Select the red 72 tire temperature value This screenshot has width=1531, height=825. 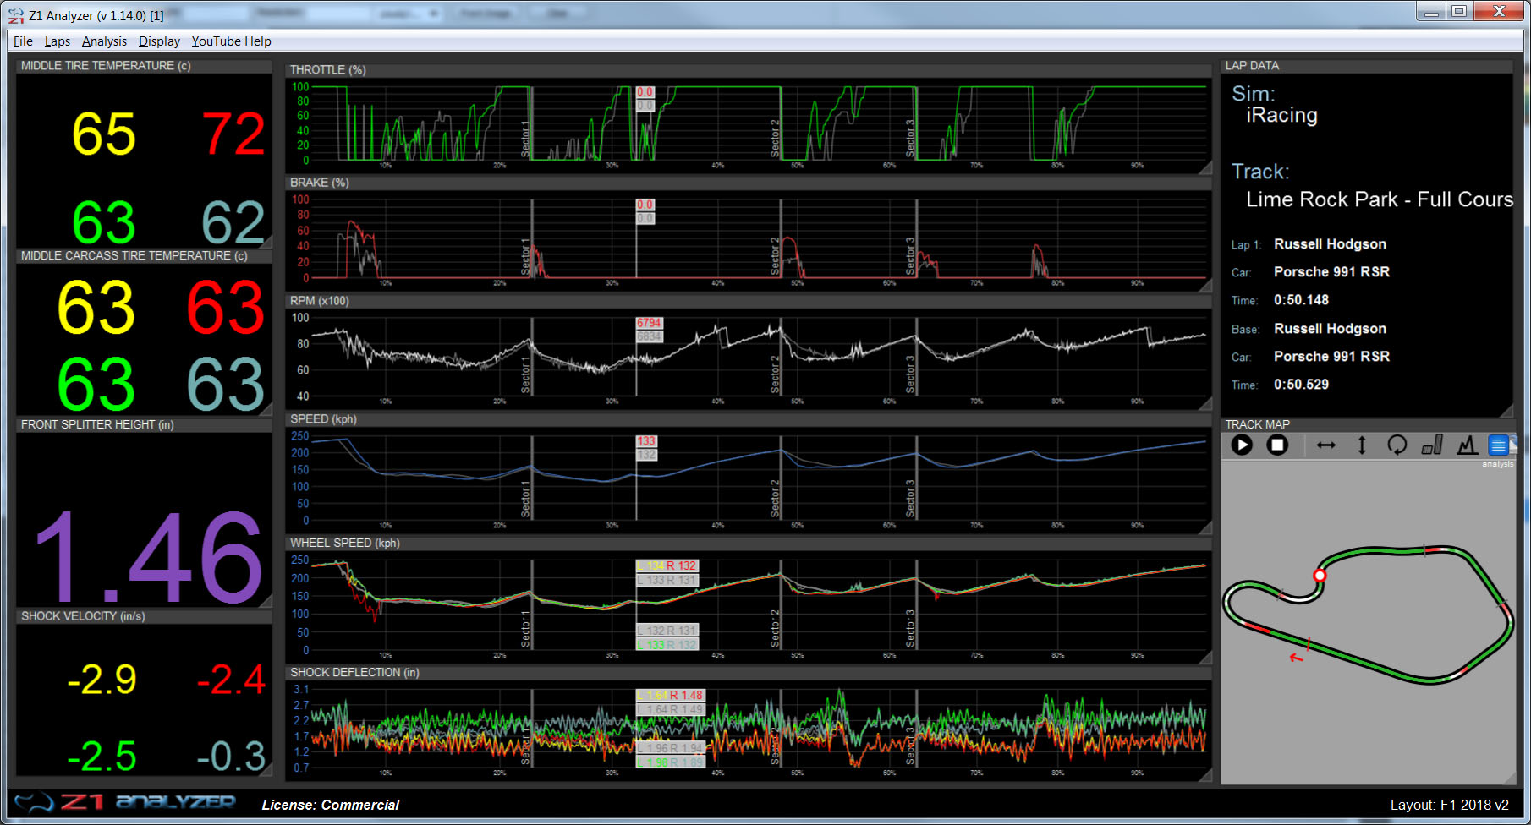[233, 134]
